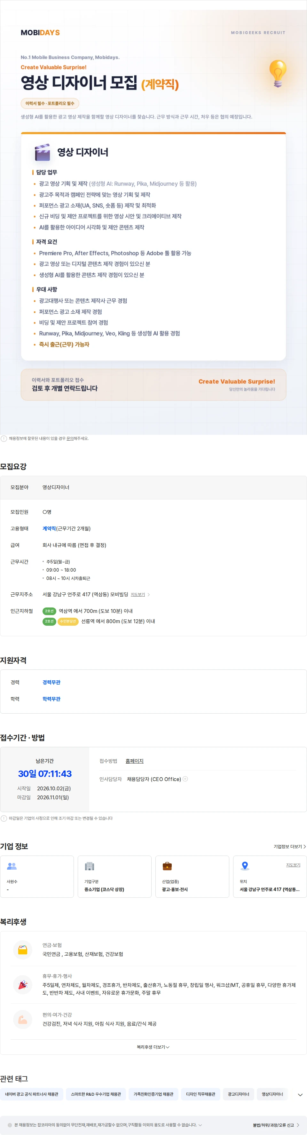
Task: Click the 마감일 2026.11.01(일) text
Action: (43, 797)
